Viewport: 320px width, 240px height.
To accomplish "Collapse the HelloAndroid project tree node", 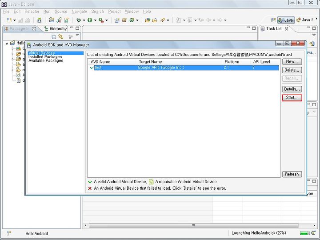I will click(7, 43).
